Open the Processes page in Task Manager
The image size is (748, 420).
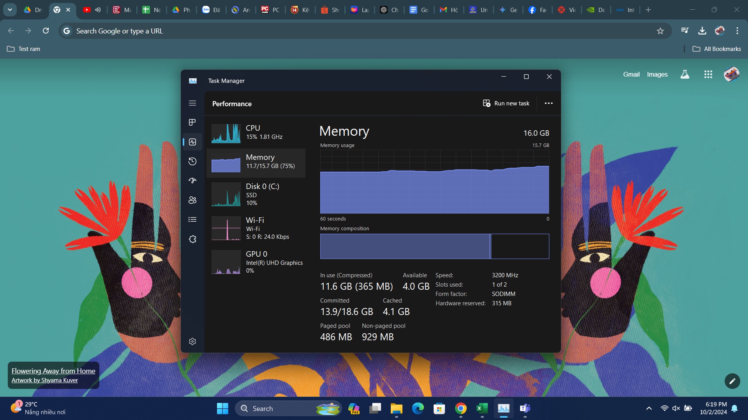tap(192, 122)
